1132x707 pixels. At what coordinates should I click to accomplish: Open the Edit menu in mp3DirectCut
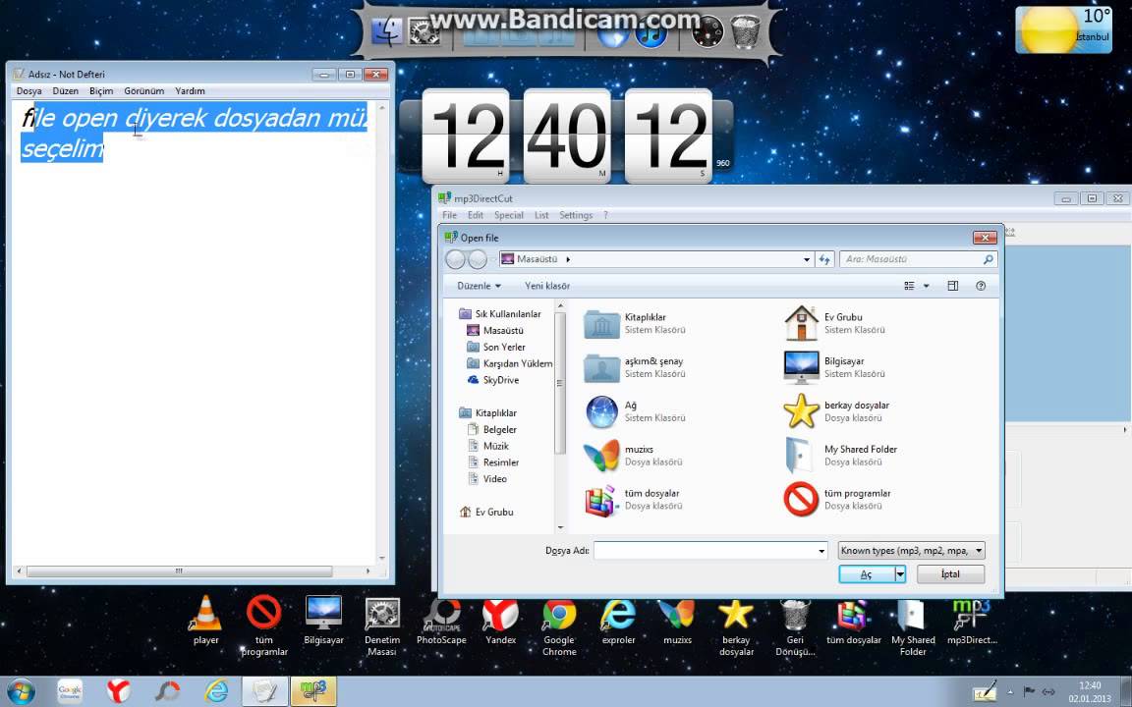pos(475,215)
